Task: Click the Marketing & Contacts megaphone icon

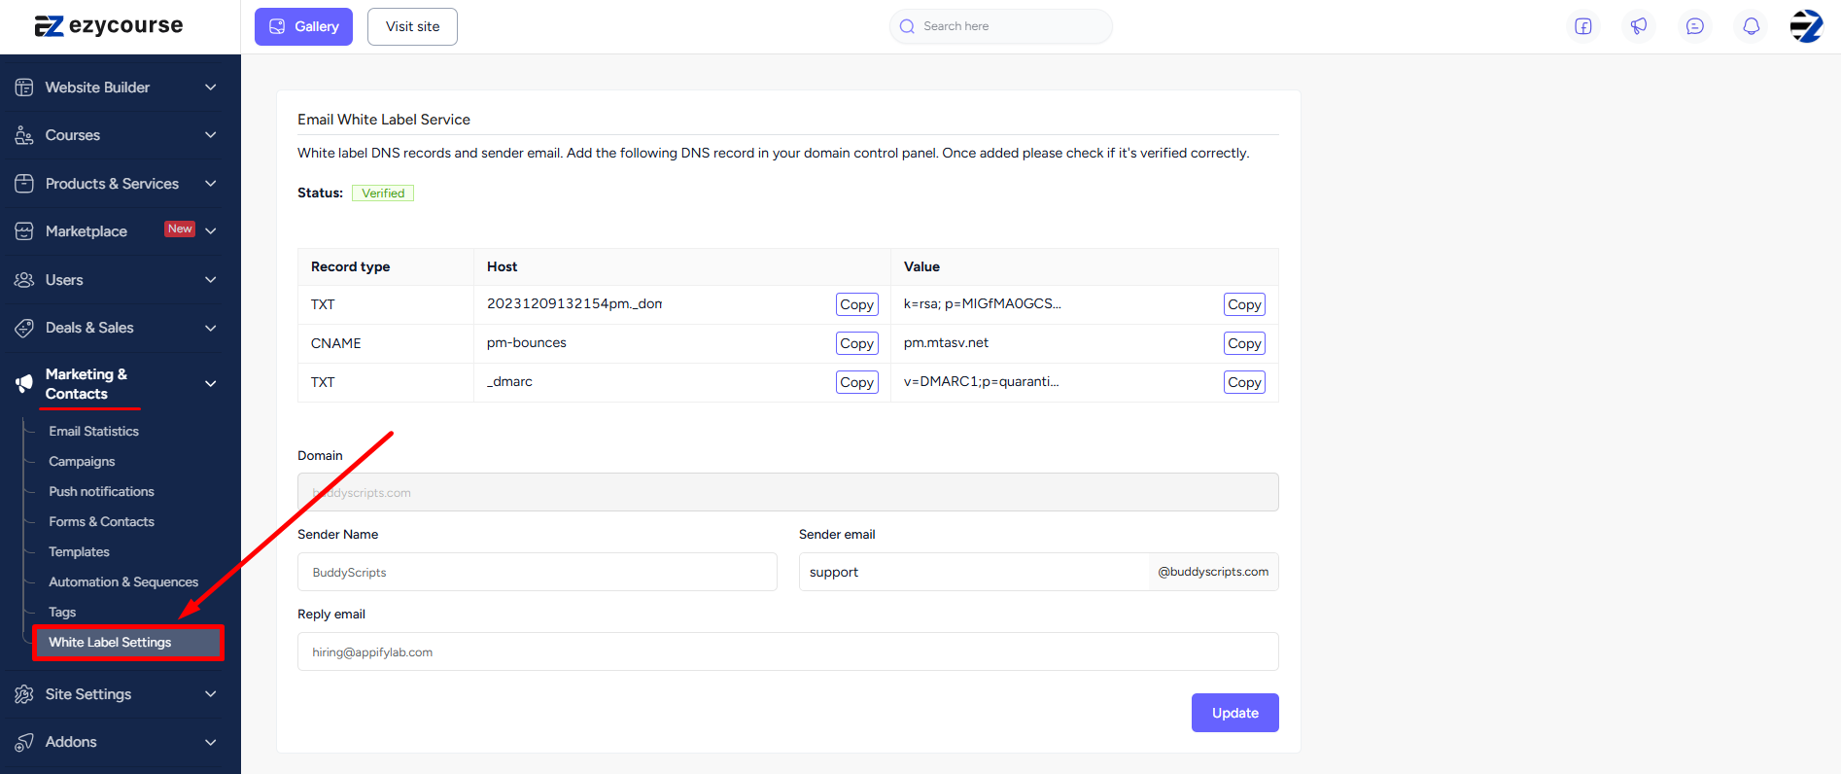Action: pyautogui.click(x=24, y=384)
